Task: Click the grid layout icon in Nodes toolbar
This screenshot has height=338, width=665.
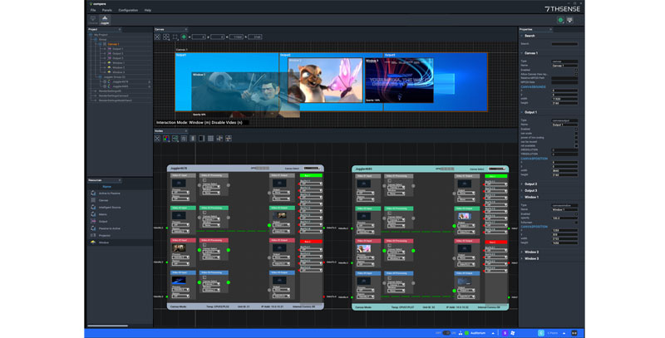Action: (210, 139)
